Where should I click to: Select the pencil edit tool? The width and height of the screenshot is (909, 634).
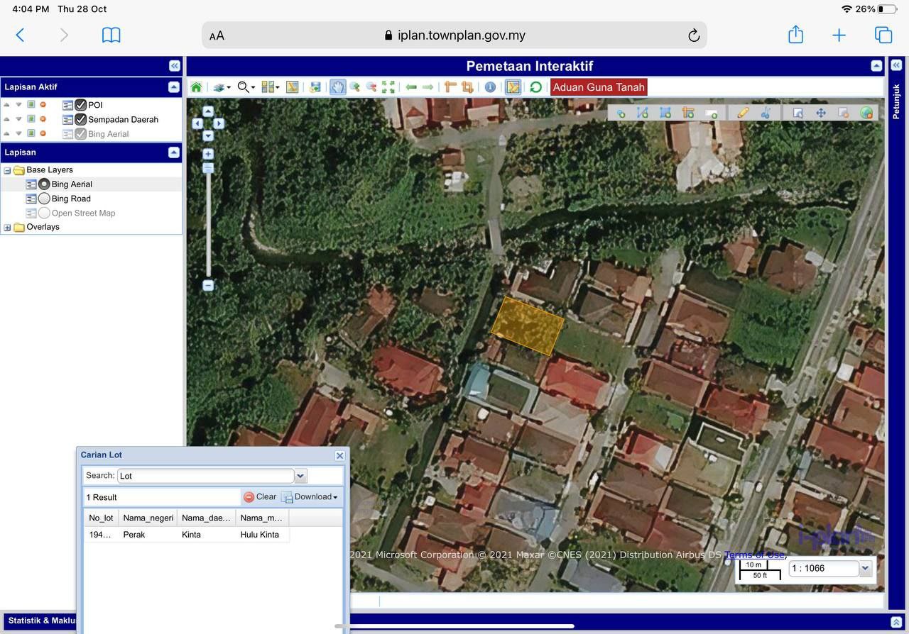743,113
